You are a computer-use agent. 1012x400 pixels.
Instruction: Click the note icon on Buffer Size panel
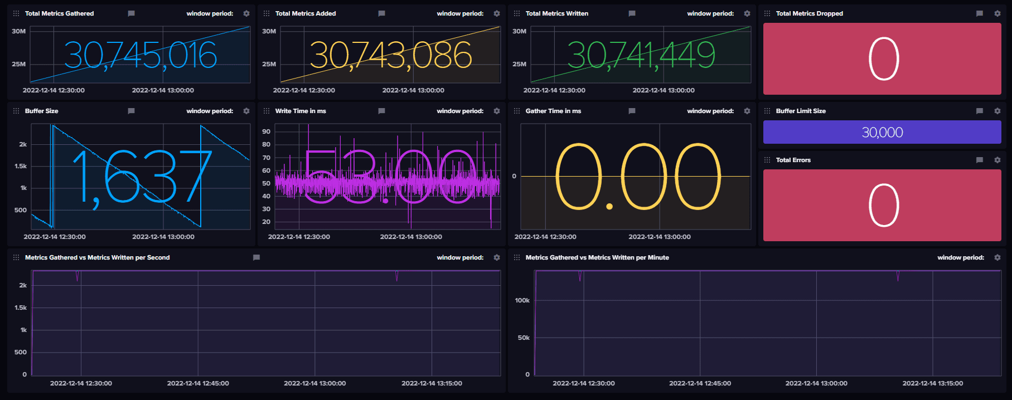pos(131,111)
